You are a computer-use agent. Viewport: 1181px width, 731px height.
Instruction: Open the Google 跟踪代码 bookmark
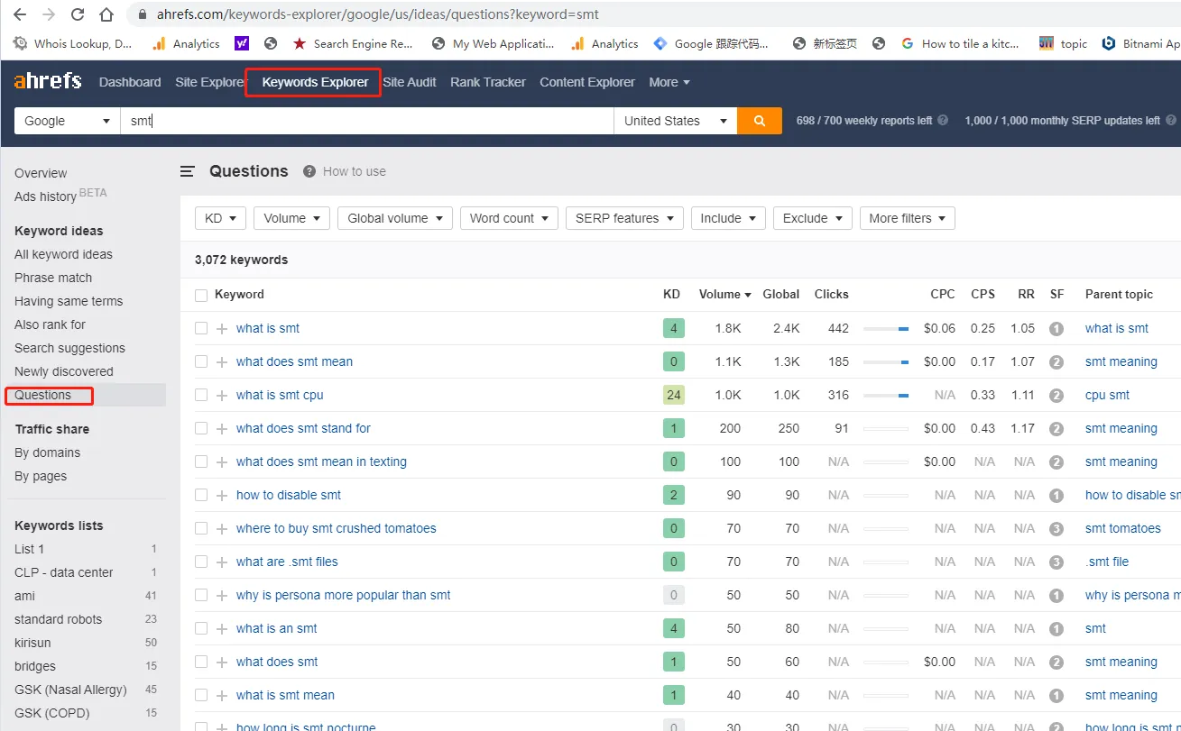point(712,43)
